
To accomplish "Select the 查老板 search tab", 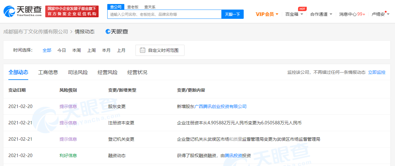I will [133, 7].
